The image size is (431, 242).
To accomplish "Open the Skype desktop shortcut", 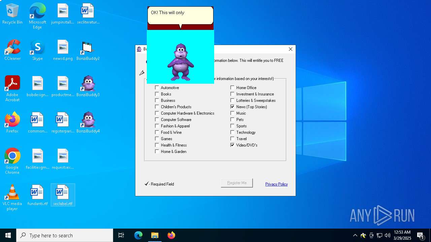I will click(37, 50).
